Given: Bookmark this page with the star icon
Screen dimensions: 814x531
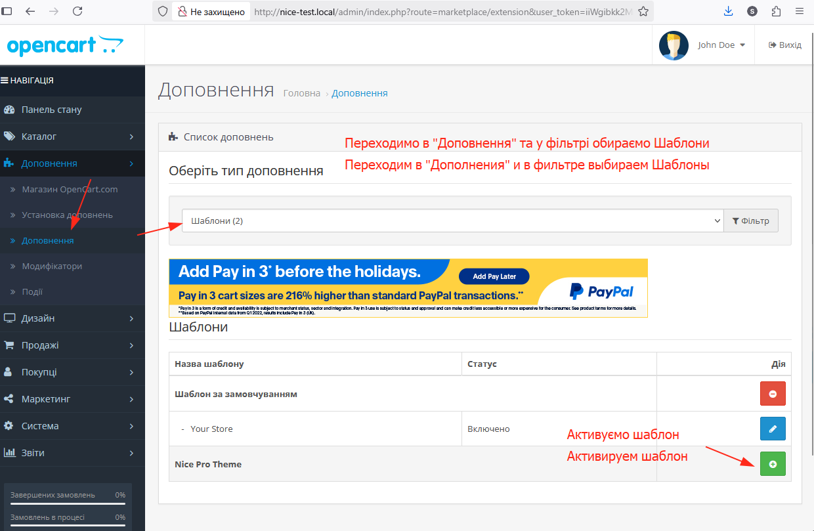Looking at the screenshot, I should 643,11.
